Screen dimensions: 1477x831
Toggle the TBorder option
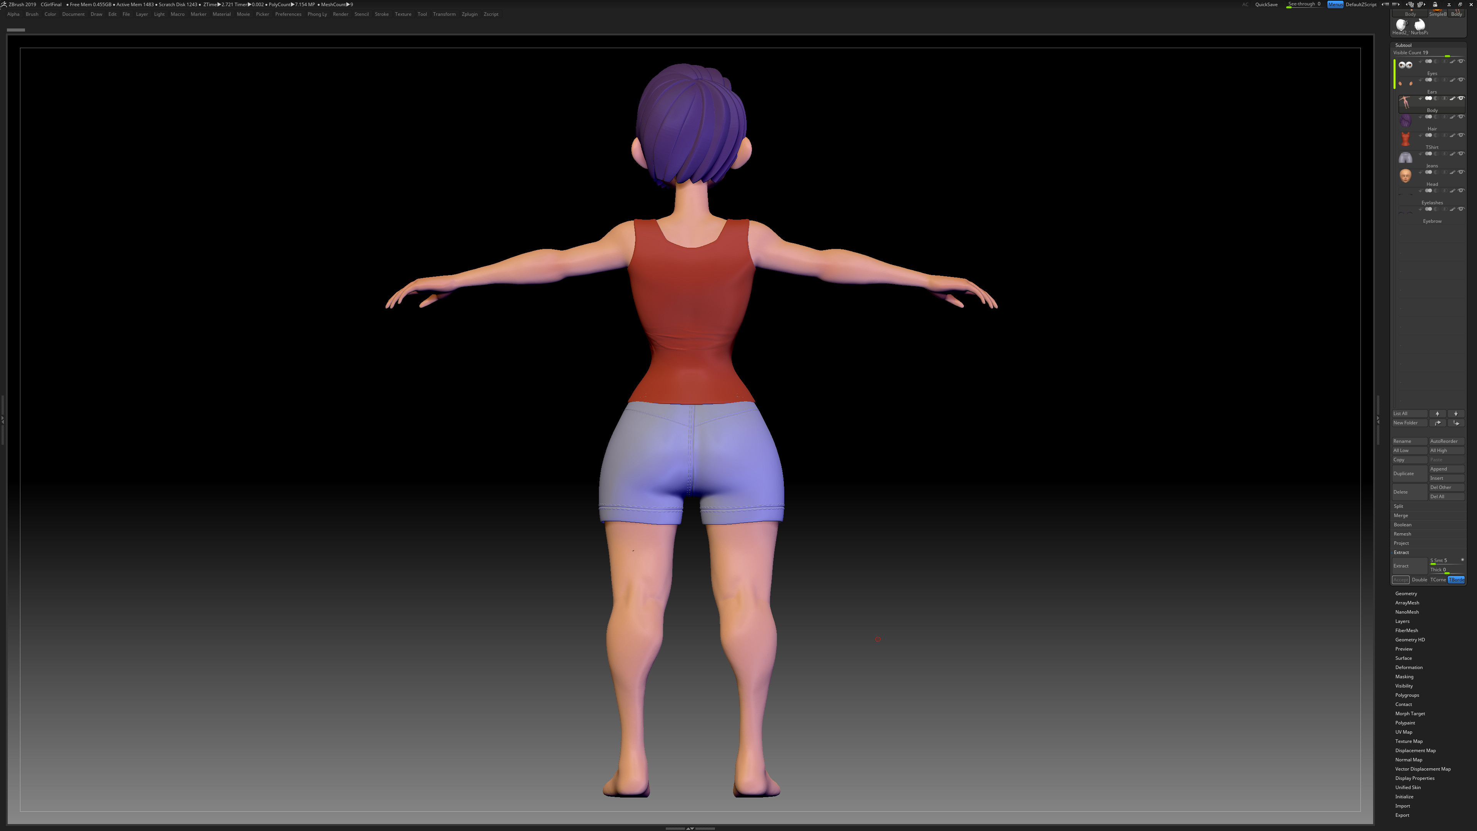1456,580
